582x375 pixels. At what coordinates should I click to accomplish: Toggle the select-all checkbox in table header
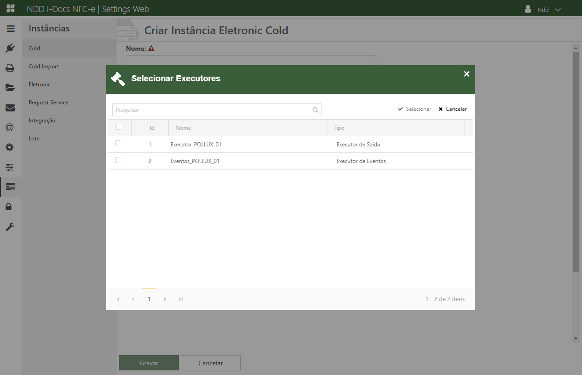119,127
